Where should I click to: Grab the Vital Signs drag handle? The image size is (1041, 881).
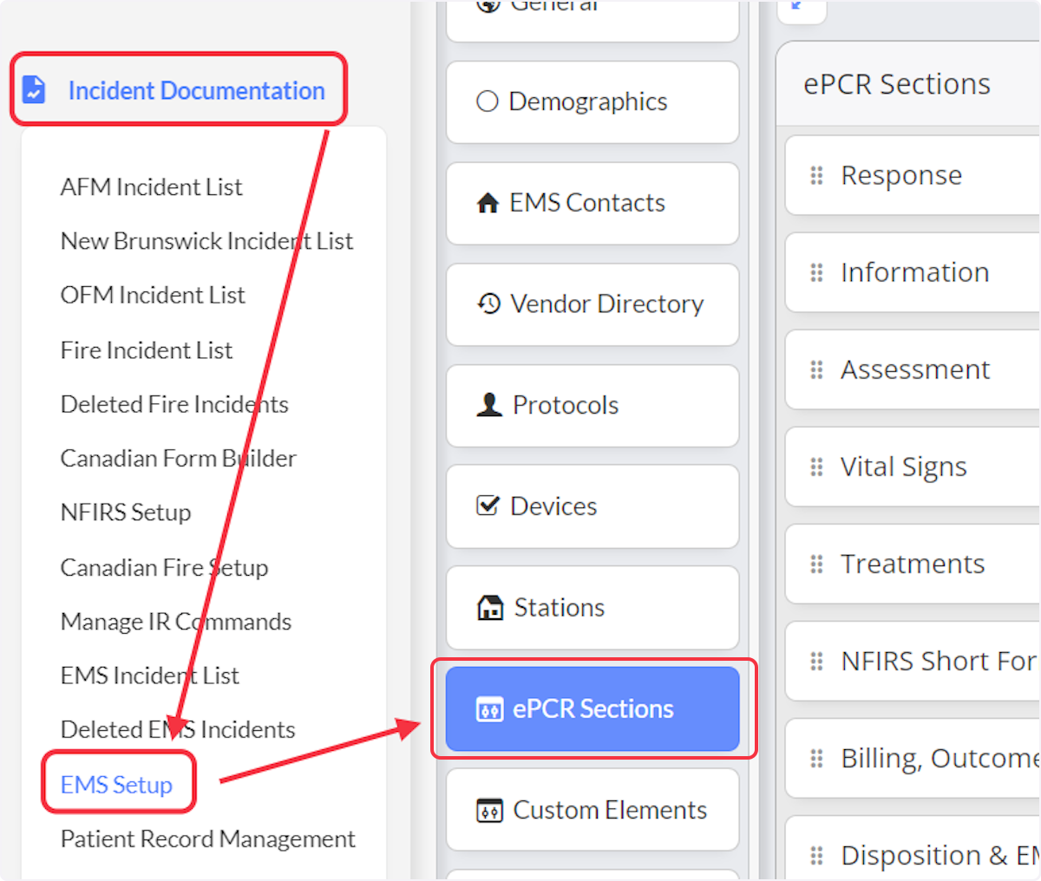816,467
